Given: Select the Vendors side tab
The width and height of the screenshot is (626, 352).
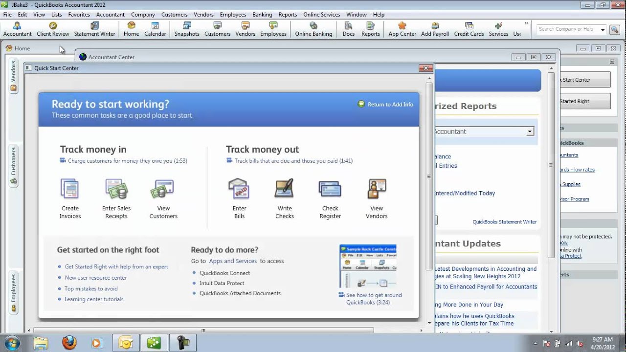Looking at the screenshot, I should (x=14, y=75).
